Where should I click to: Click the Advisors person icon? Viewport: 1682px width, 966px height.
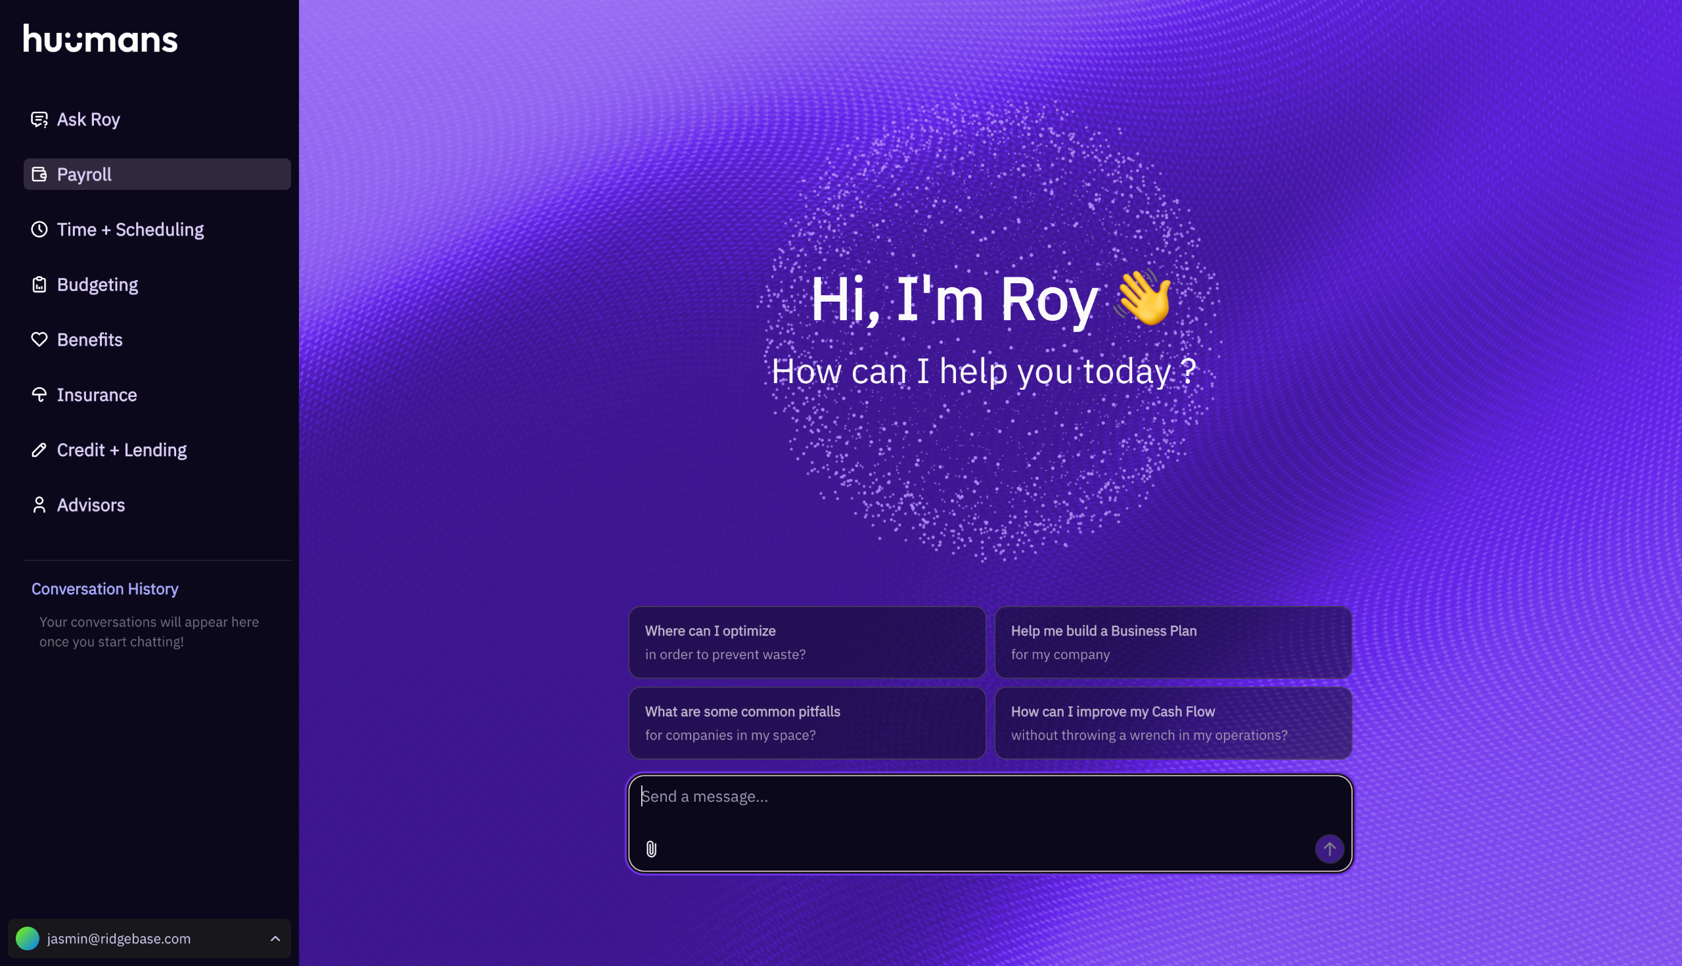(39, 505)
